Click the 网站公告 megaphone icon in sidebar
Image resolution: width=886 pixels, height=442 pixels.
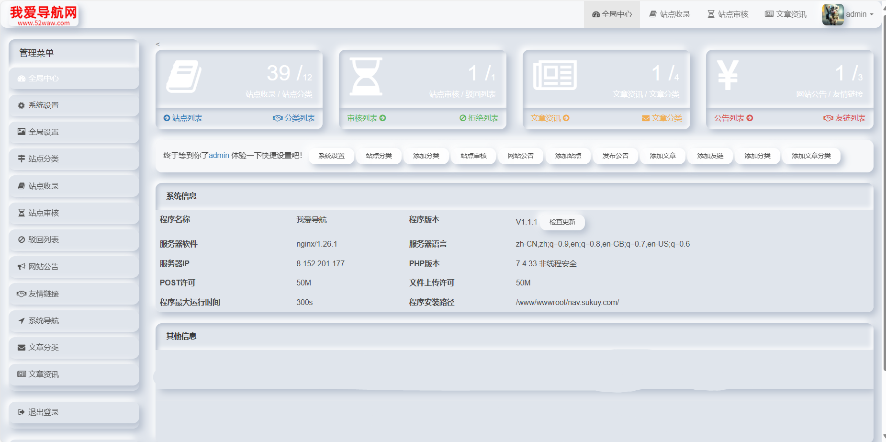21,267
